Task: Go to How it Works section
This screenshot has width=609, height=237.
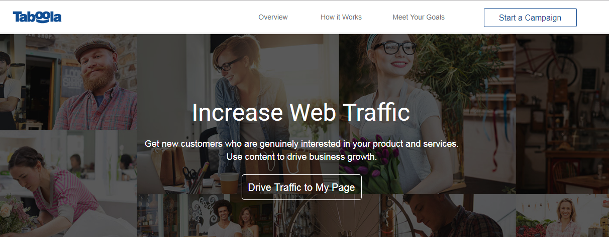Action: point(341,17)
